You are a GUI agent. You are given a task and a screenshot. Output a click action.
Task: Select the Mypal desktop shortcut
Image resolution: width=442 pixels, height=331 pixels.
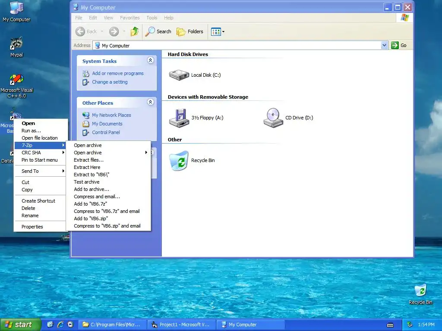point(16,47)
